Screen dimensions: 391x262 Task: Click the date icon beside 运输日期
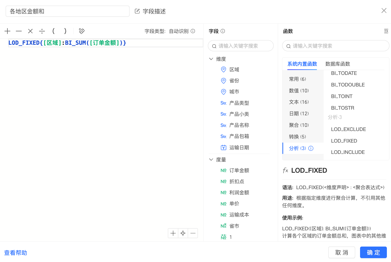224,147
